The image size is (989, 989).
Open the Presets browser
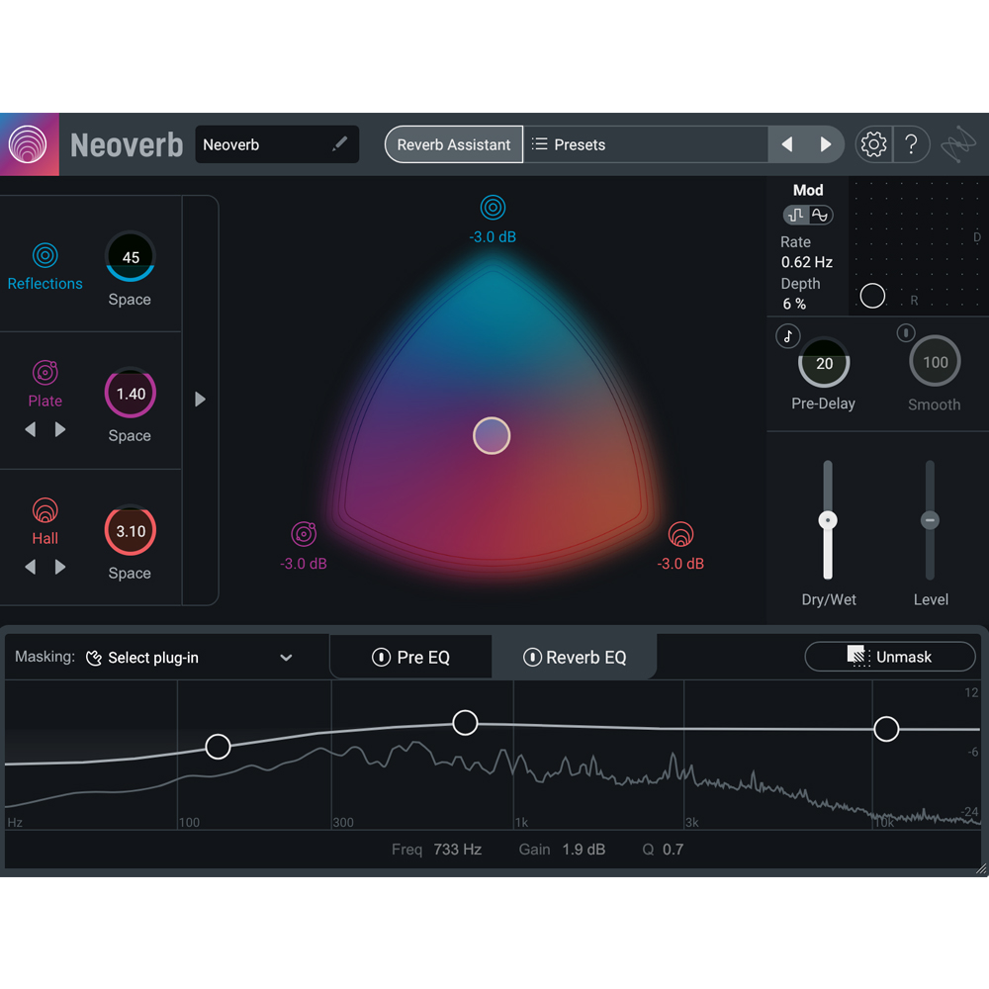click(646, 144)
